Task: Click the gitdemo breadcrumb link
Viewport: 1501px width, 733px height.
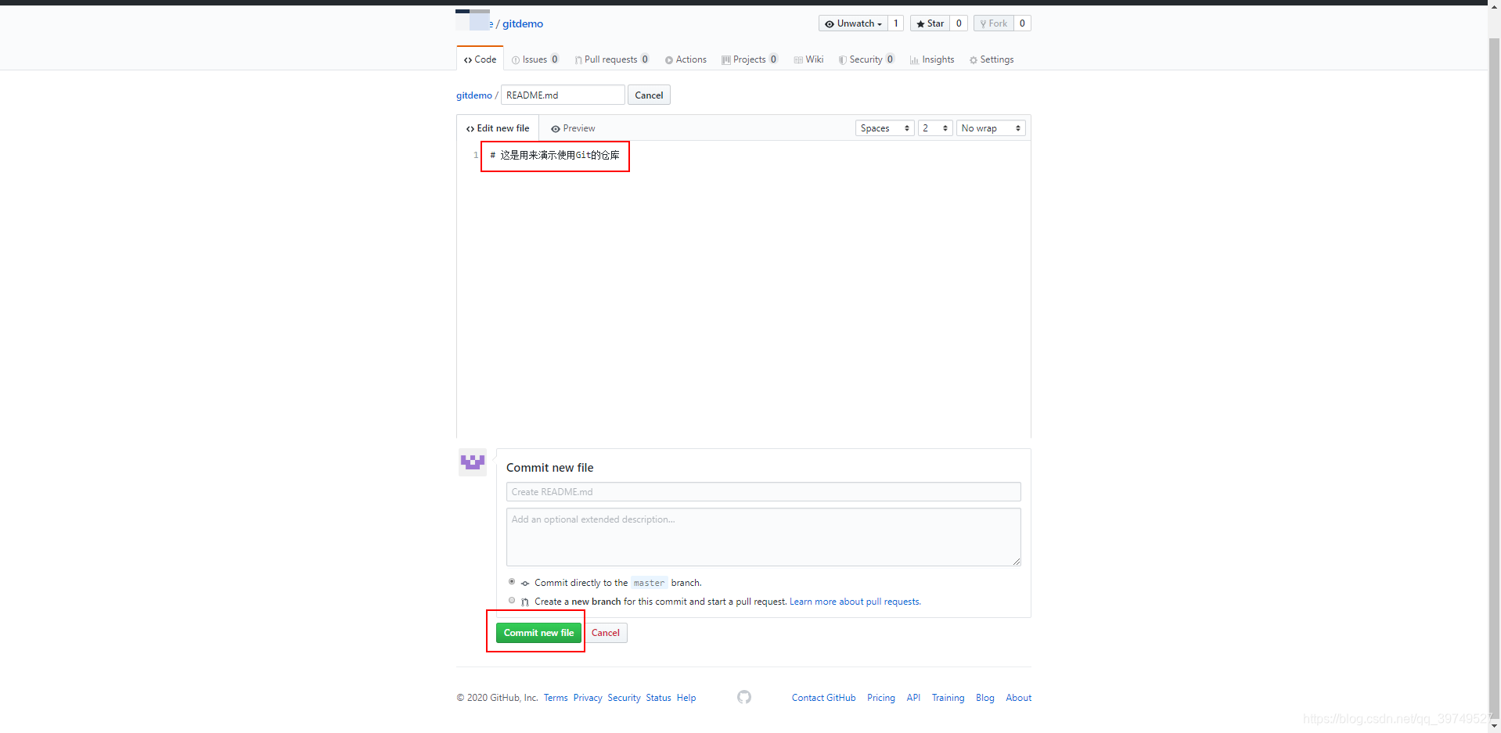Action: coord(474,95)
